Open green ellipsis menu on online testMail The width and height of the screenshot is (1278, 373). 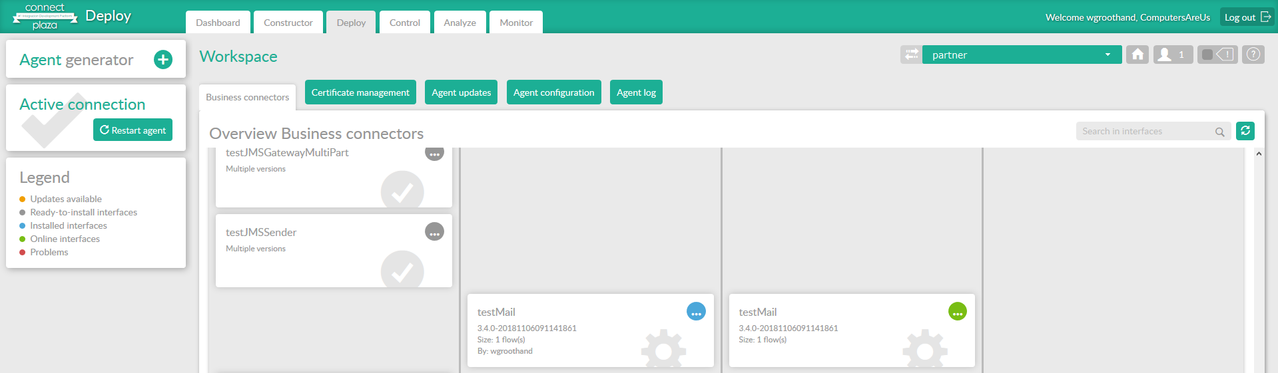pyautogui.click(x=957, y=312)
